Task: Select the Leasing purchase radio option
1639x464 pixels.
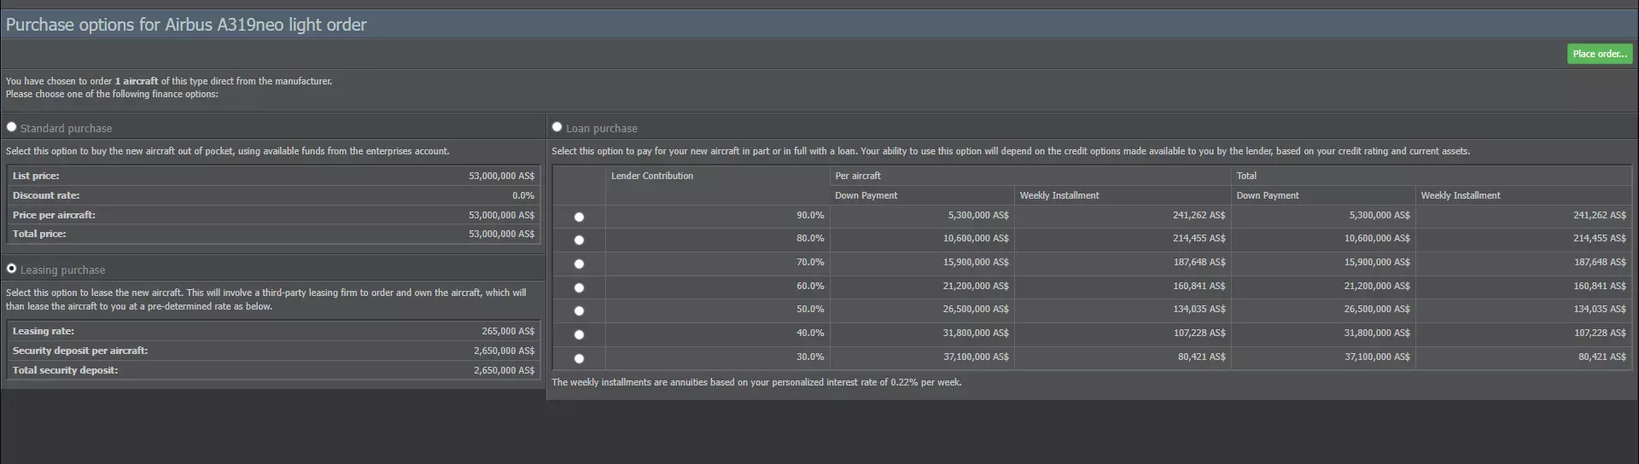Action: click(x=12, y=269)
